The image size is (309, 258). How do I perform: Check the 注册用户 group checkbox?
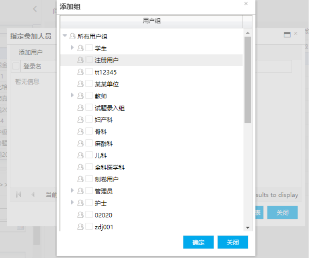coord(89,60)
